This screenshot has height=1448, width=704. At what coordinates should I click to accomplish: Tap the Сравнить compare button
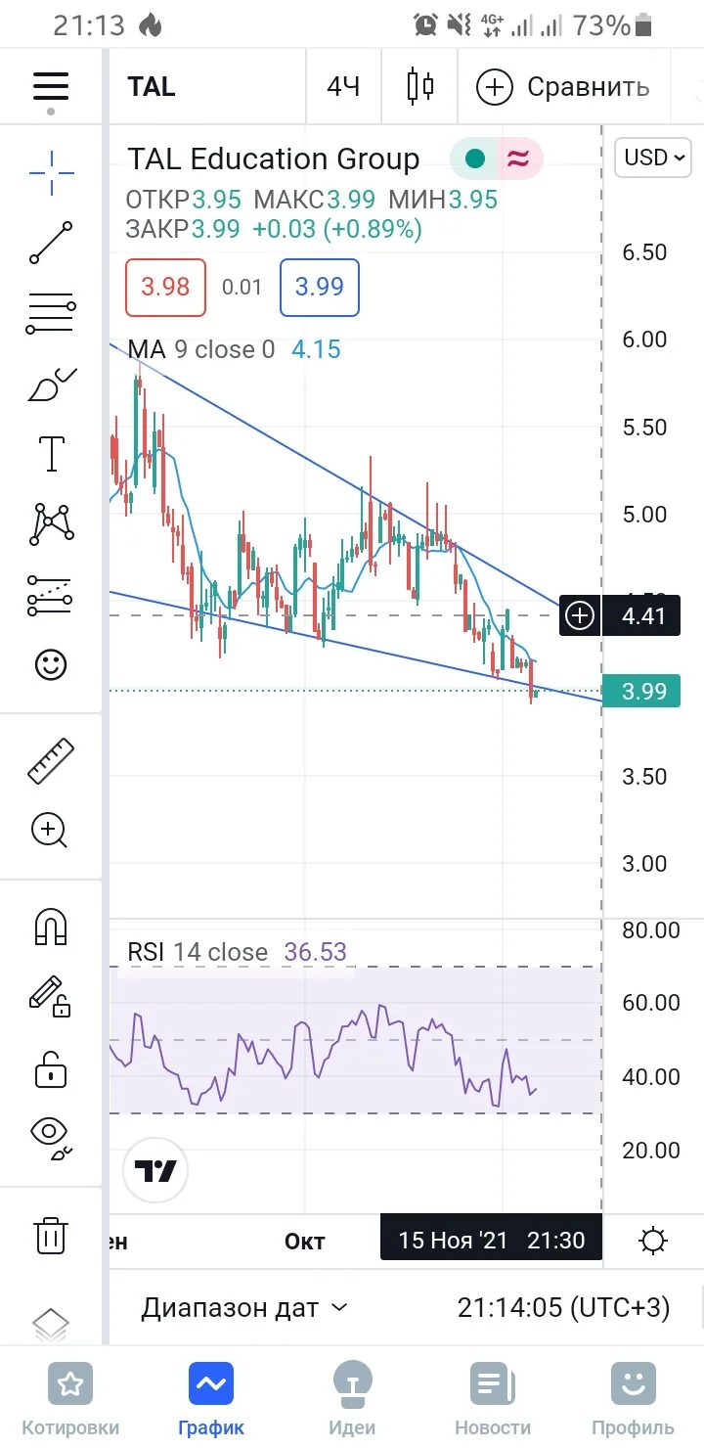[563, 87]
